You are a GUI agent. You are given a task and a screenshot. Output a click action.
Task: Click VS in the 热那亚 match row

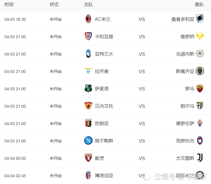(x=142, y=123)
